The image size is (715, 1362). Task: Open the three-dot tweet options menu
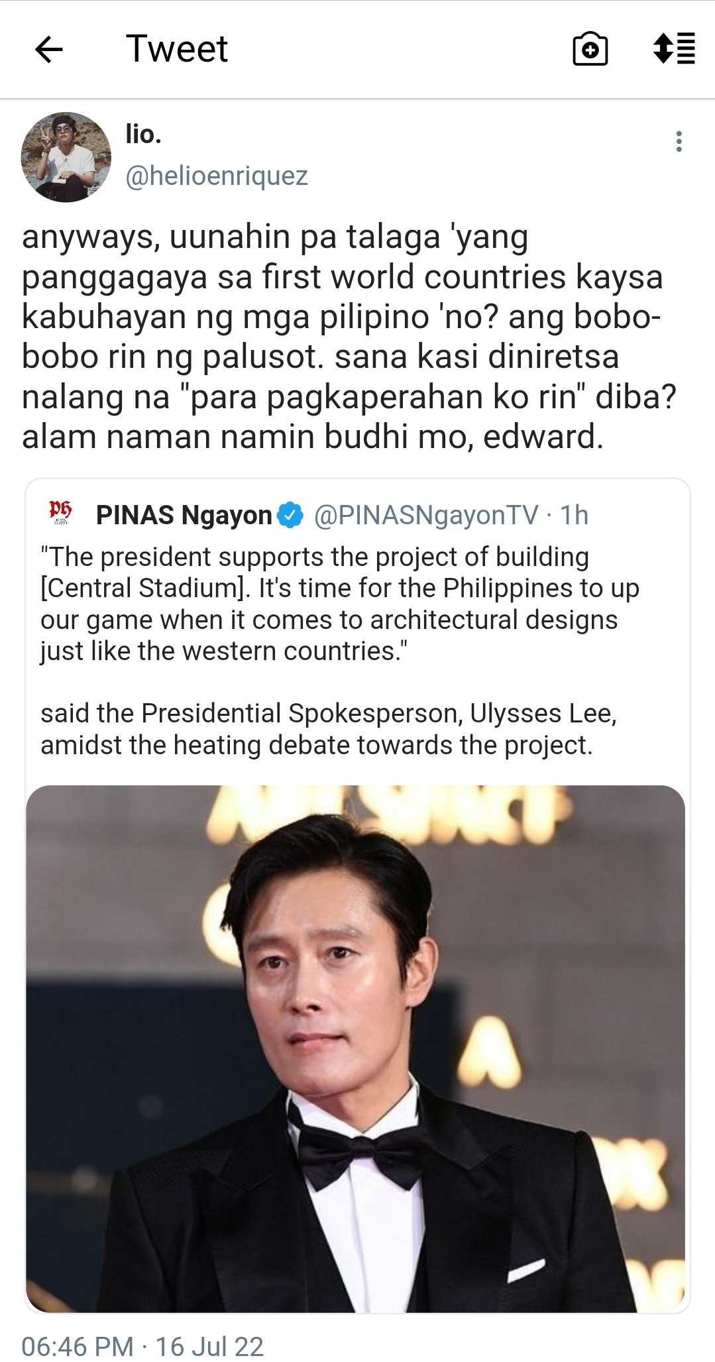coord(679,141)
